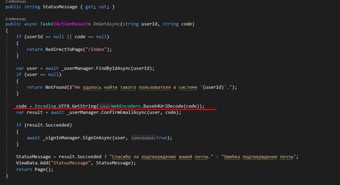The width and height of the screenshot is (340, 185).
Task: Click "var result" variable declaration
Action: pos(29,112)
